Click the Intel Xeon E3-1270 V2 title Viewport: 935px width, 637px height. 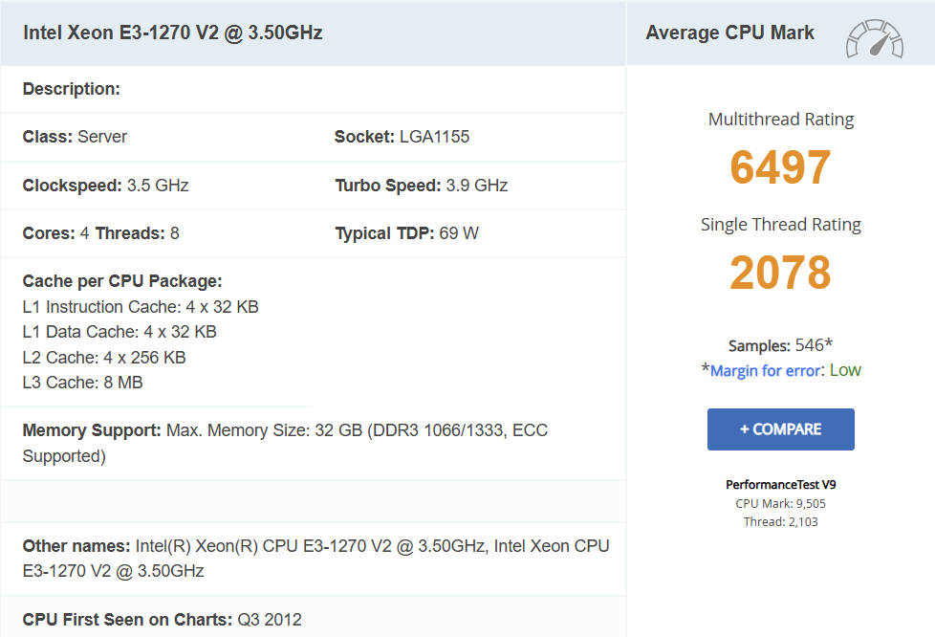point(173,33)
